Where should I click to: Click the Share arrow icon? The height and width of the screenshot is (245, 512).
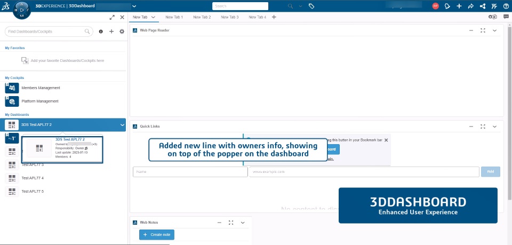pyautogui.click(x=470, y=6)
